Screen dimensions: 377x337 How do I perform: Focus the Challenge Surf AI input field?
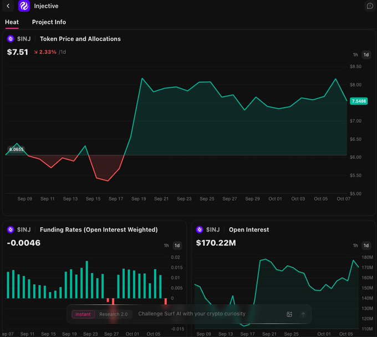(192, 314)
